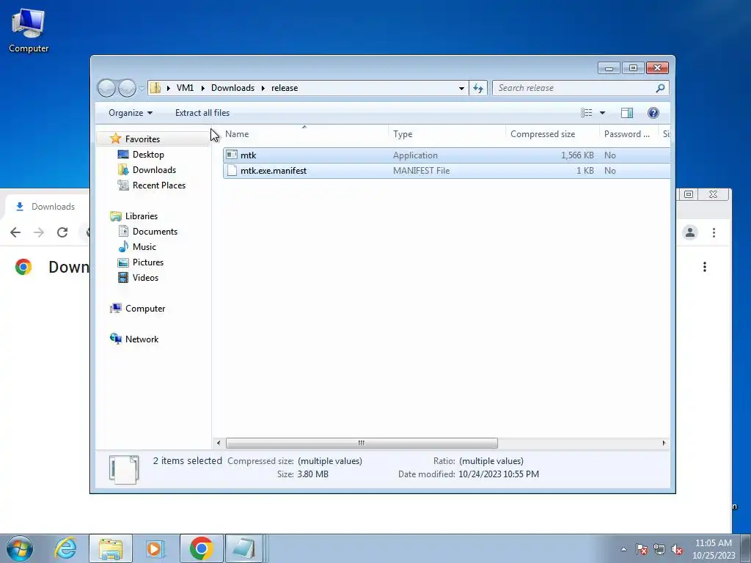The height and width of the screenshot is (563, 751).
Task: Click the right scroll arrow in file list
Action: 664,443
